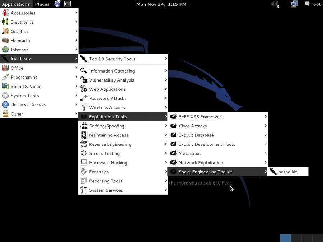Image resolution: width=323 pixels, height=242 pixels.
Task: Expand the Forensics submenu arrow
Action: click(x=165, y=172)
